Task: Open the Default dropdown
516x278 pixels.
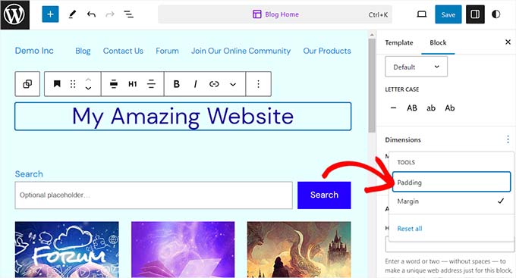Action: point(417,67)
